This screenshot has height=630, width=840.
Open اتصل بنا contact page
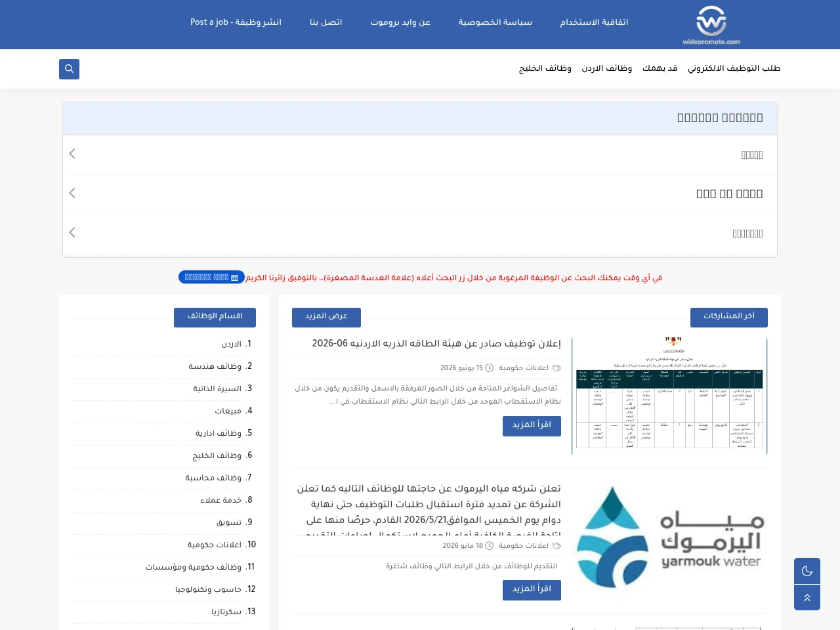point(326,22)
